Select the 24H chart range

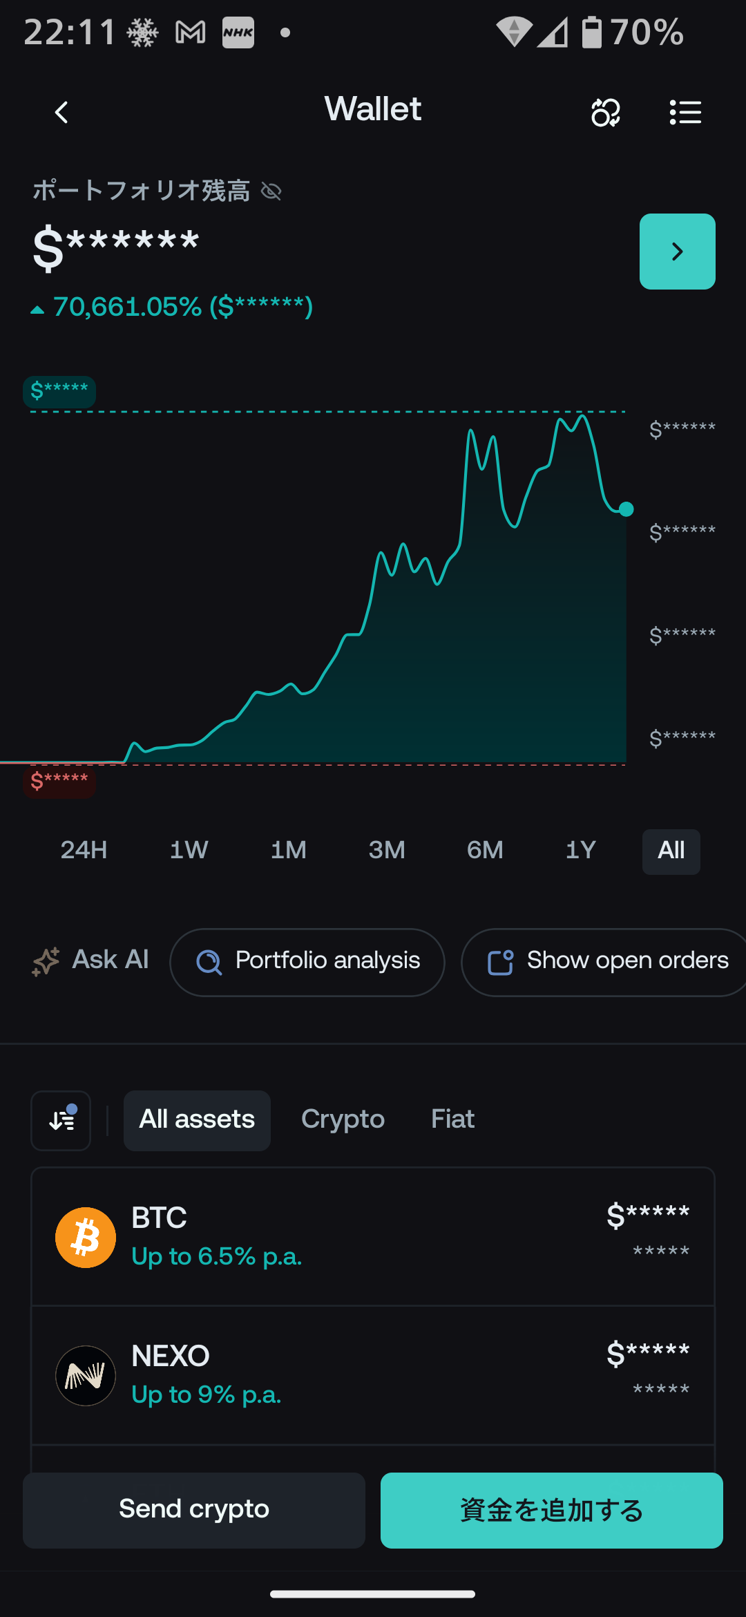tap(84, 851)
